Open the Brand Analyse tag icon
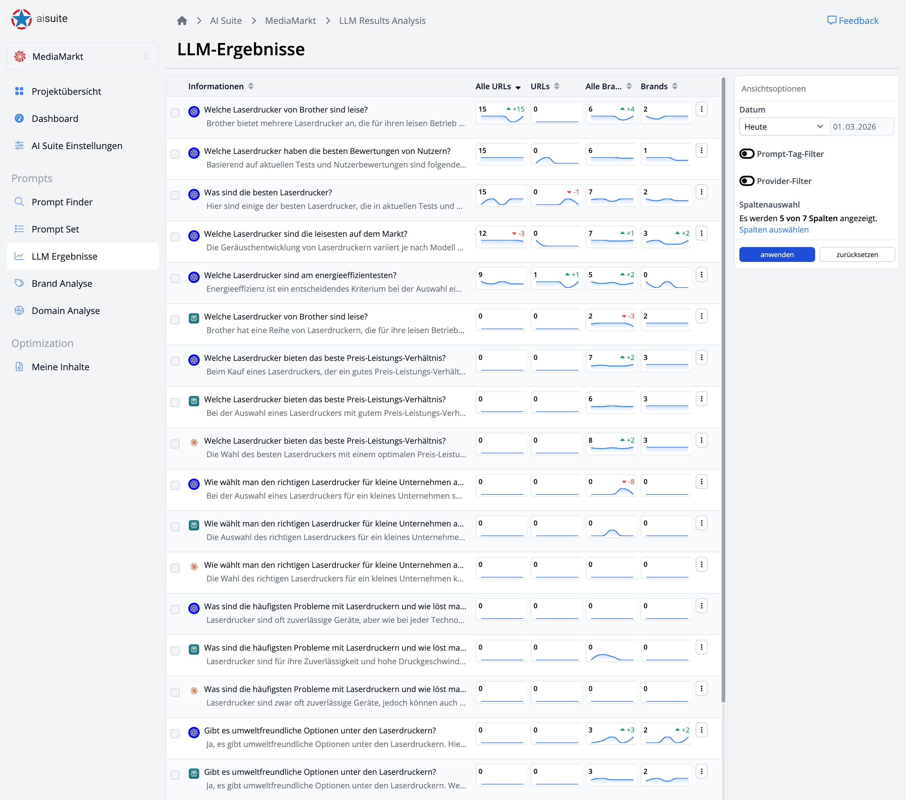906x800 pixels. click(x=19, y=284)
